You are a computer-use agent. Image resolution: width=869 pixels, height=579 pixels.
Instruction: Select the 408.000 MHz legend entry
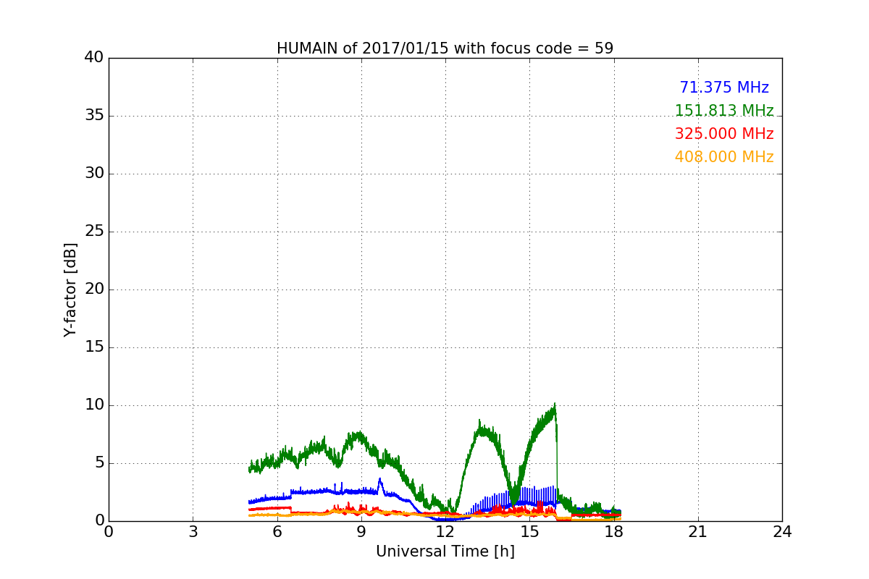(x=724, y=157)
